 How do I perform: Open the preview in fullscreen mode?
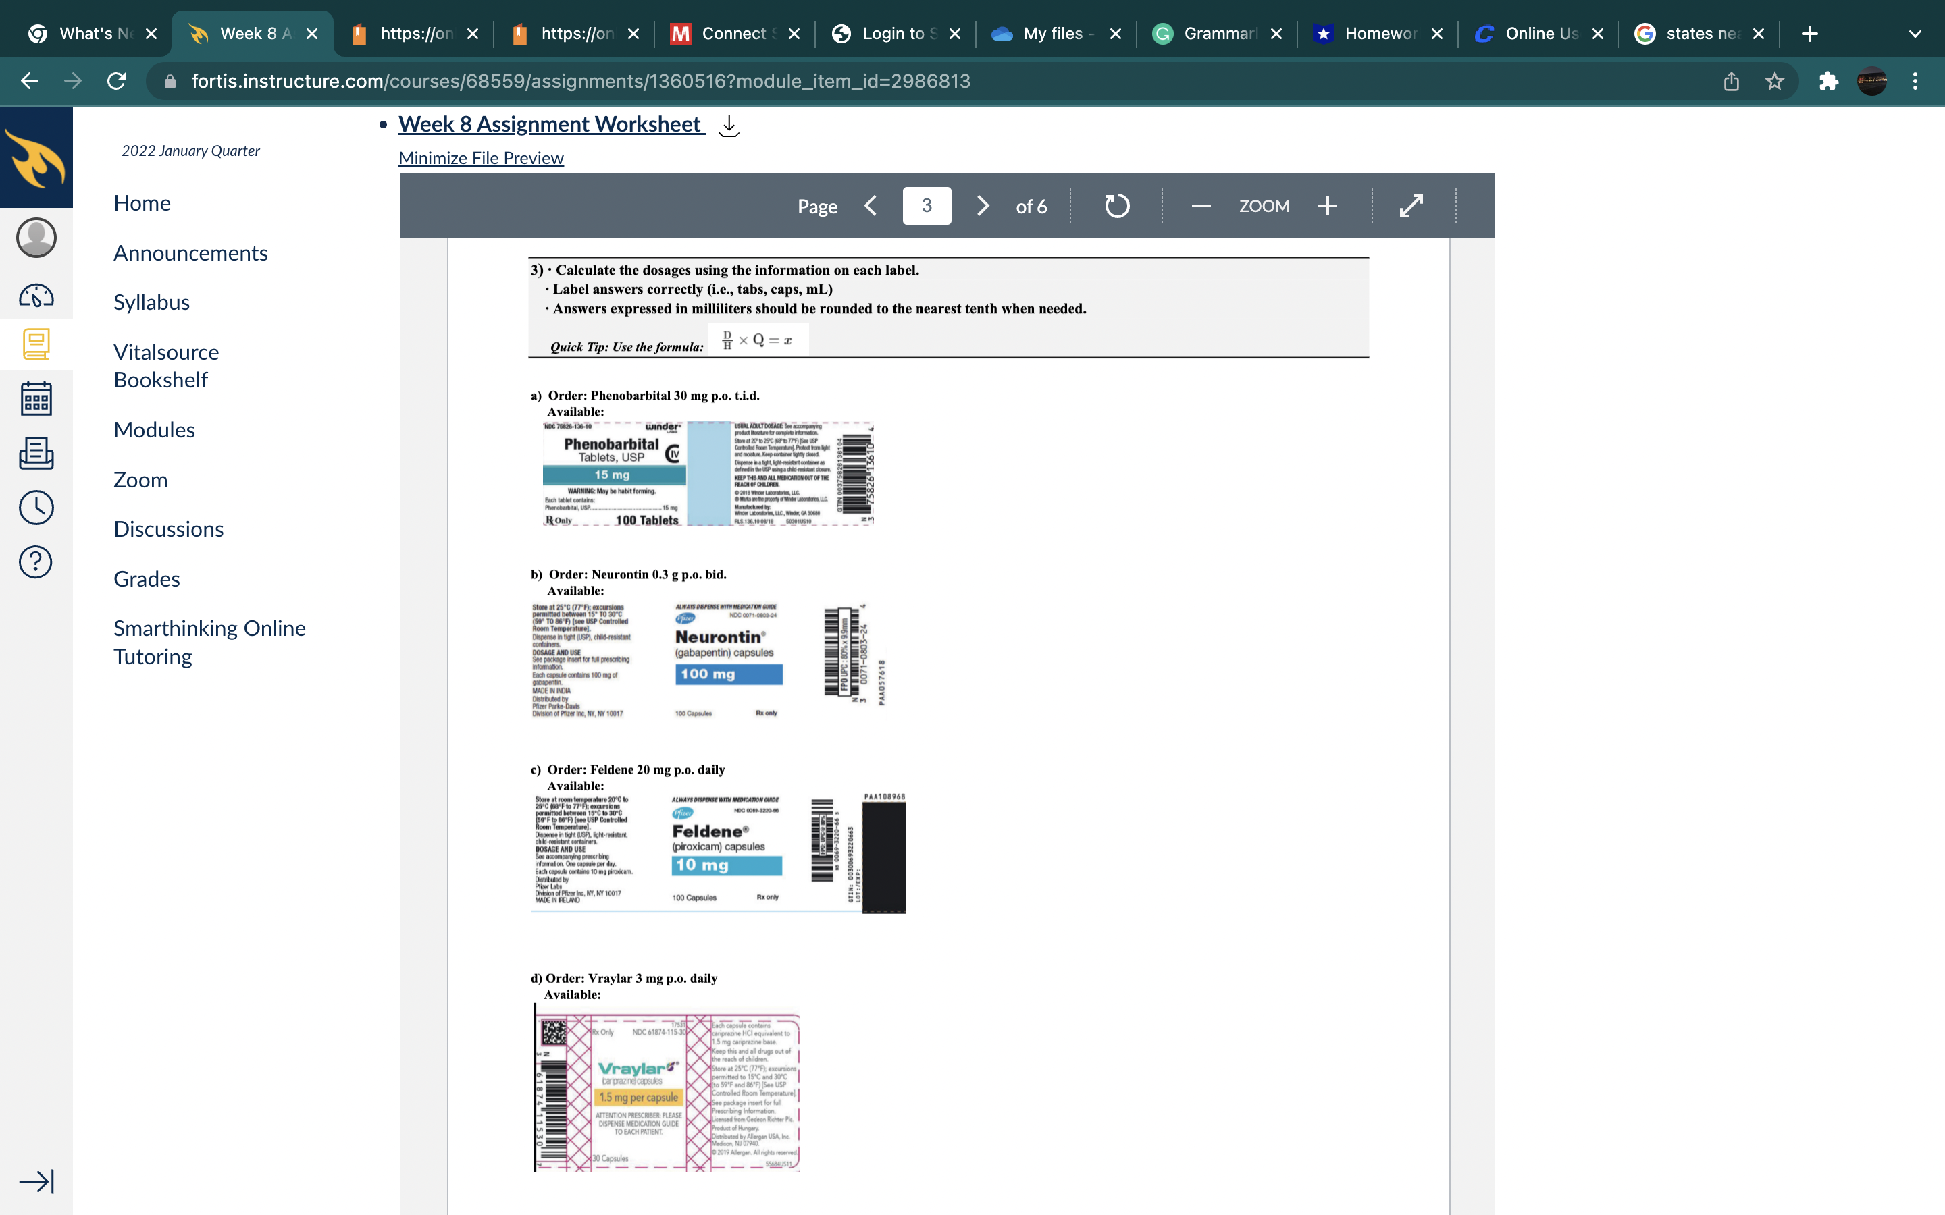(x=1411, y=206)
